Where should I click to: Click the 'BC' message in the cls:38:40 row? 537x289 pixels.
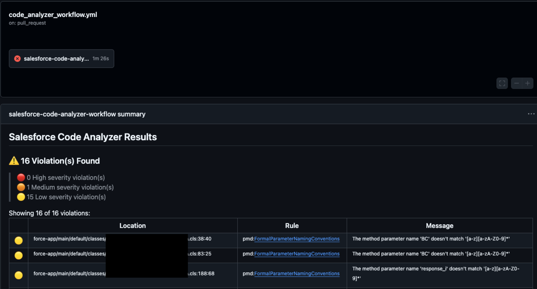point(431,239)
